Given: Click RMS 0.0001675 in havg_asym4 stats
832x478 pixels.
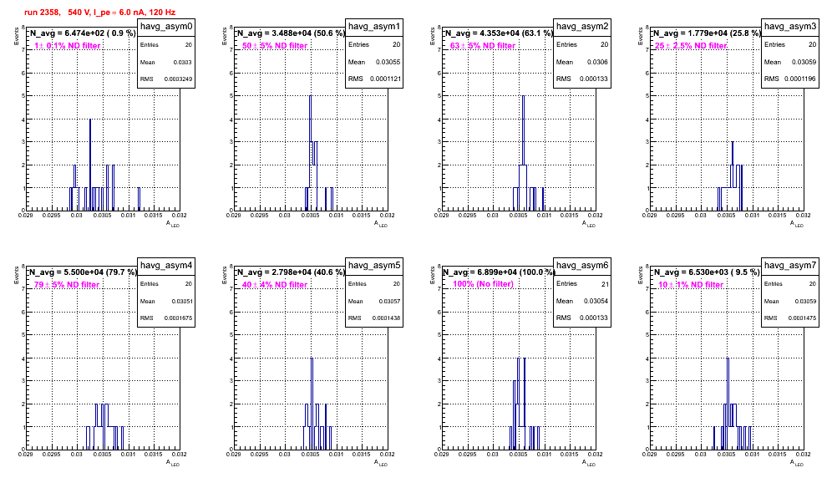Looking at the screenshot, I should [166, 318].
